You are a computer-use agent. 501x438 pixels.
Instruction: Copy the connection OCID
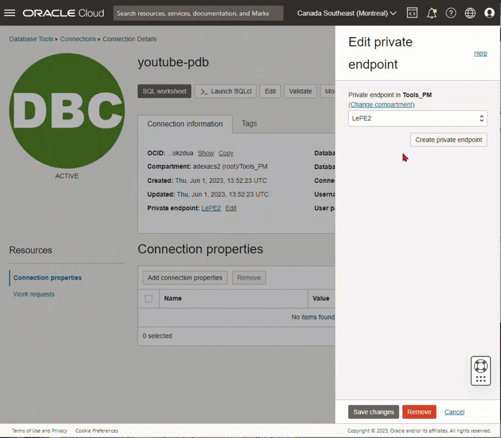226,153
